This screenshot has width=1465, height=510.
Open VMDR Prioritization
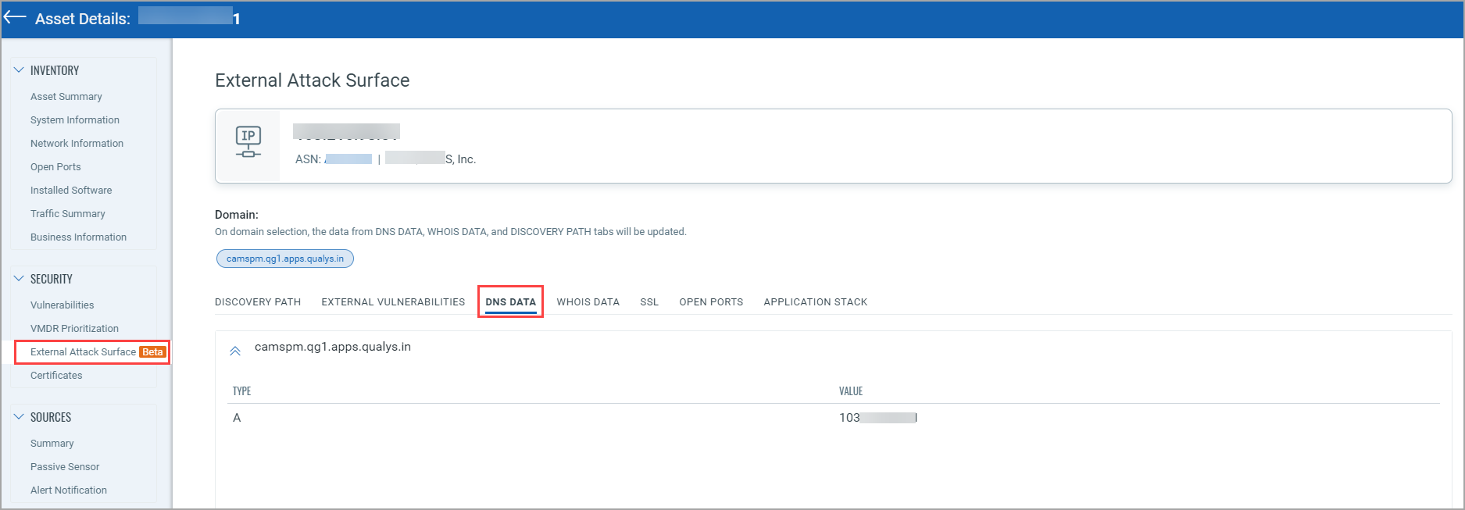74,329
